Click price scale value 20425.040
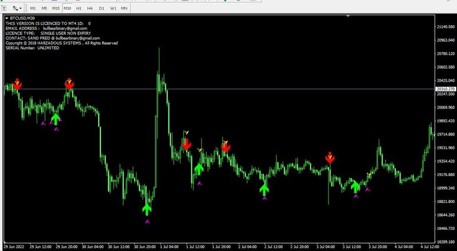 [446, 80]
